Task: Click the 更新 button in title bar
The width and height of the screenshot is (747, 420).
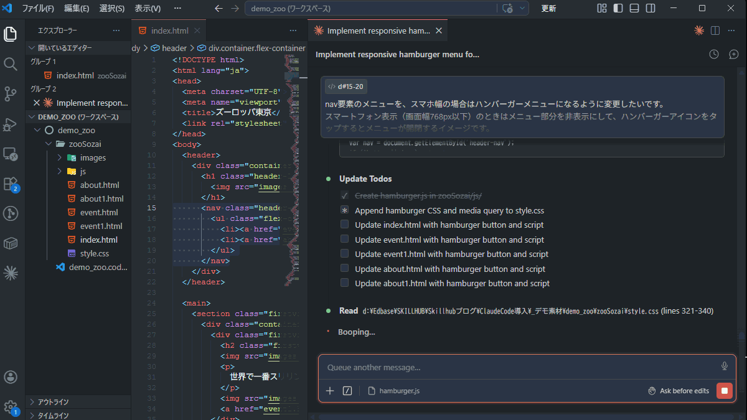Action: coord(548,9)
